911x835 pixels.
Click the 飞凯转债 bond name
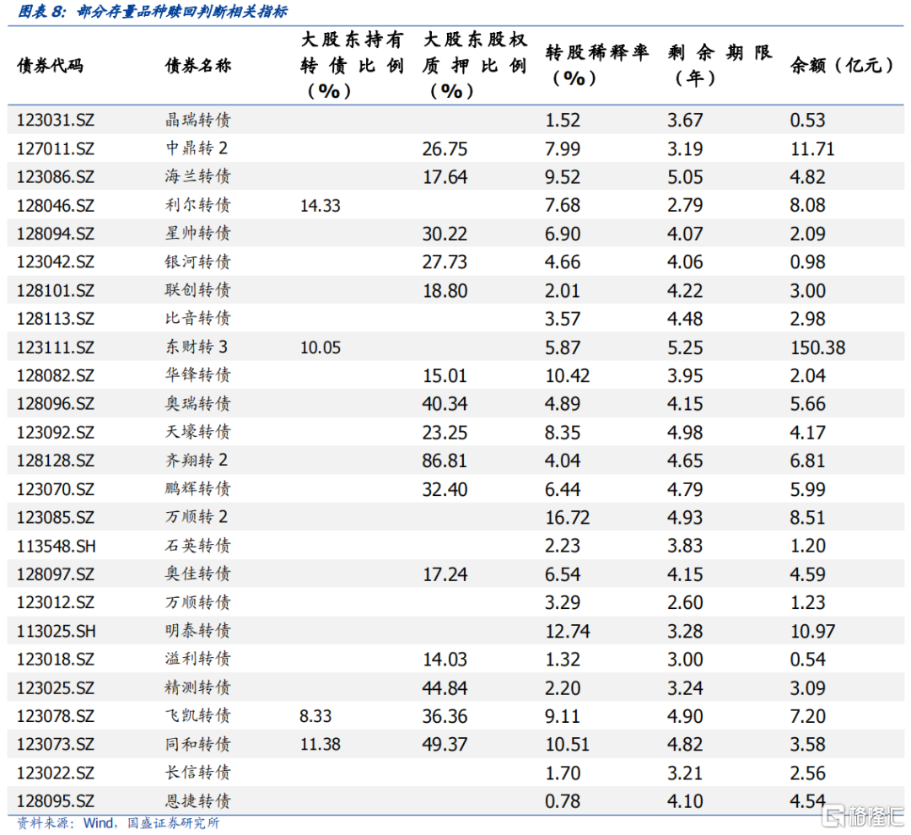pyautogui.click(x=198, y=716)
